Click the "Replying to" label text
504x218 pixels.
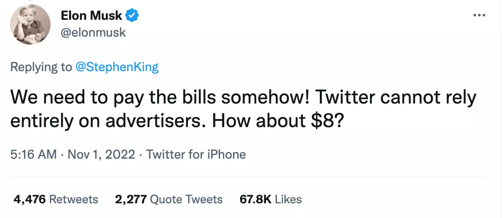coord(41,67)
